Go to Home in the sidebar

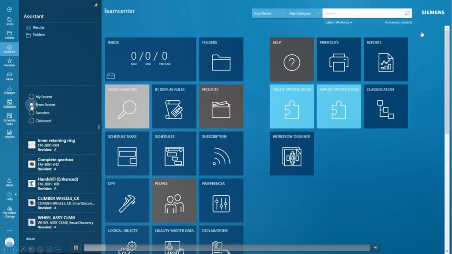pyautogui.click(x=9, y=21)
